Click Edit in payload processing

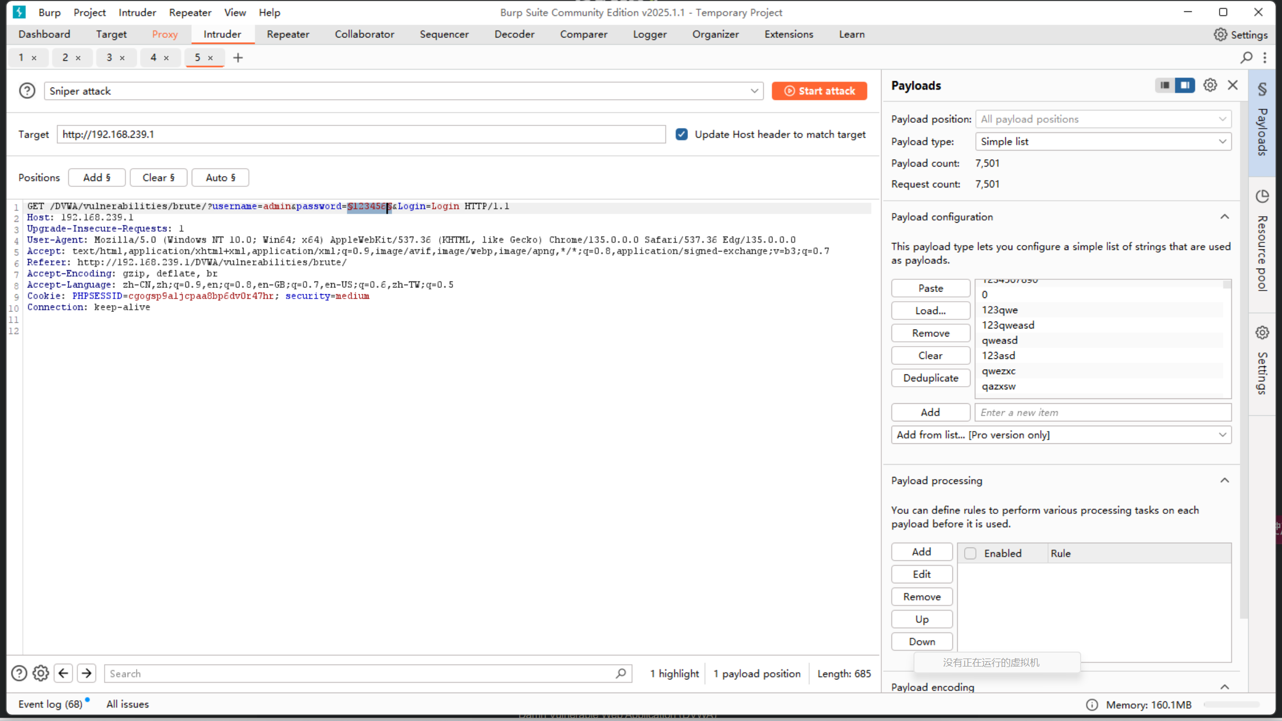(922, 574)
